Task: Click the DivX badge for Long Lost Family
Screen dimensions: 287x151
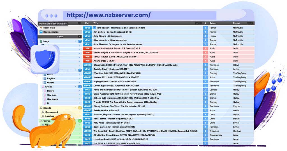Action: point(87,139)
